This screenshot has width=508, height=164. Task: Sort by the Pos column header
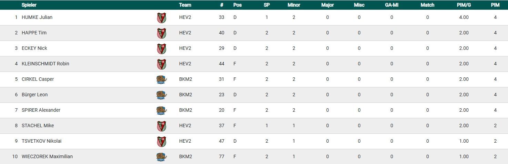pos(237,5)
